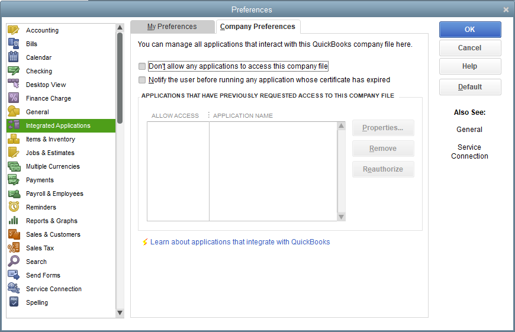Select the Desktop View icon
Viewport: 515px width, 332px height.
tap(14, 85)
